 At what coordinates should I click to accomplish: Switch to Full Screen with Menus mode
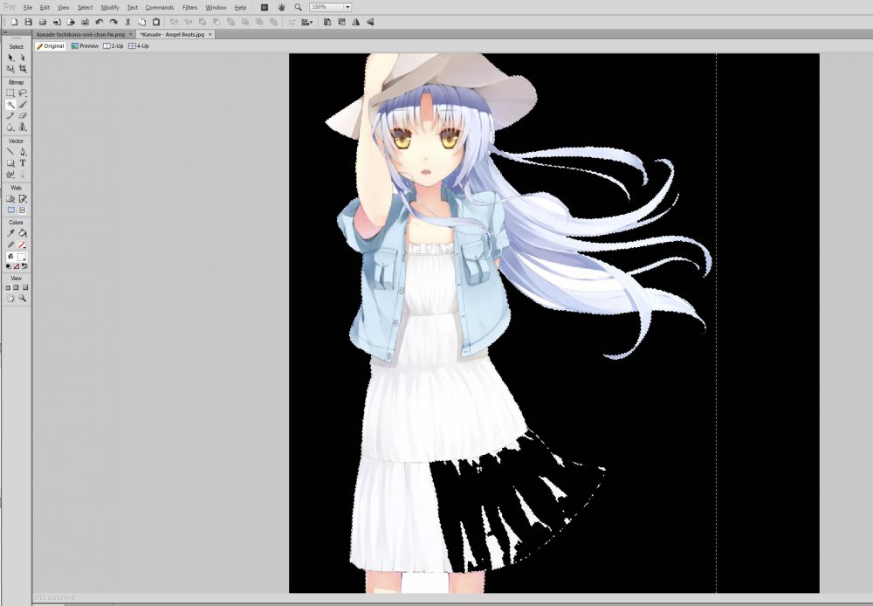(16, 287)
